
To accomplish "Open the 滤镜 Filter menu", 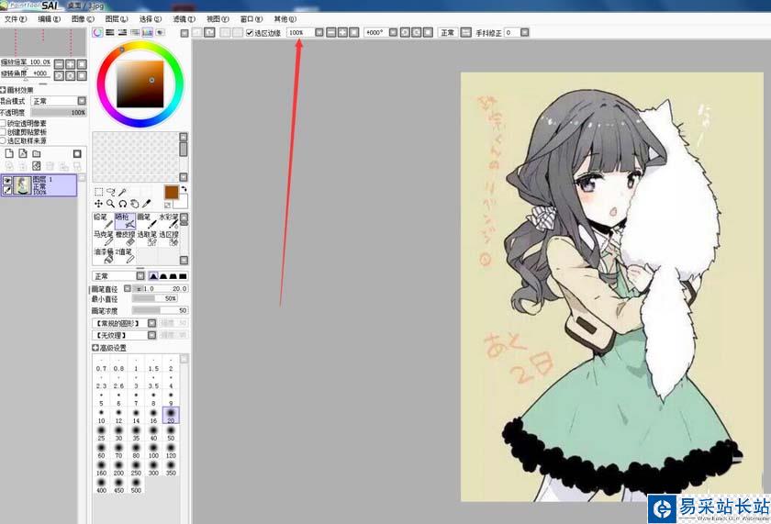I will pos(184,19).
